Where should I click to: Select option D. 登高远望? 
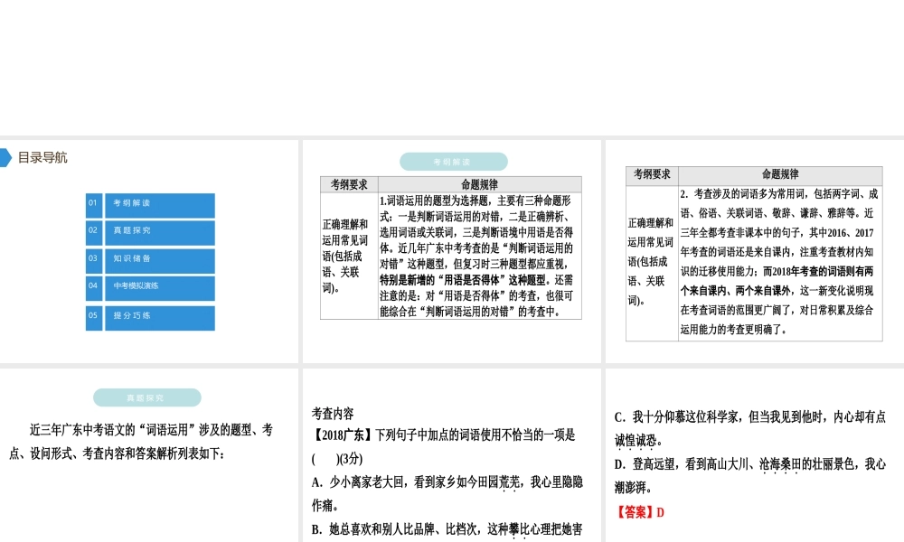pos(750,476)
